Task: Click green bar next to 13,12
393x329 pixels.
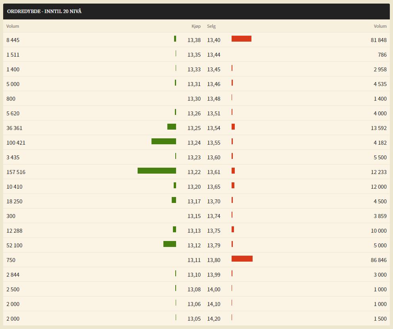Action: [x=170, y=244]
